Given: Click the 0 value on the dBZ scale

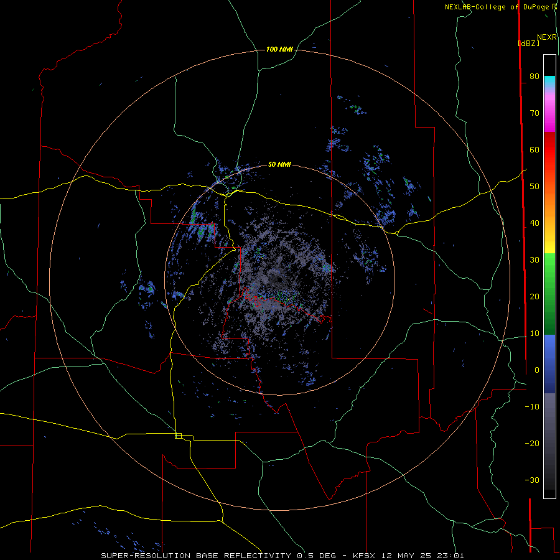Looking at the screenshot, I should tap(537, 370).
